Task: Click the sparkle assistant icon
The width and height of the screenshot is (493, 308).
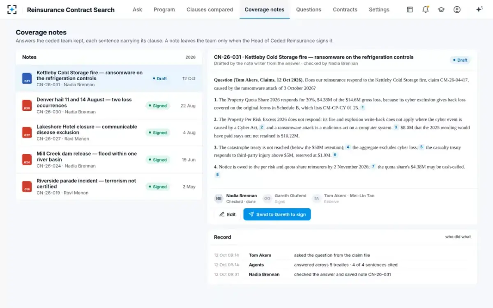Action: (479, 9)
